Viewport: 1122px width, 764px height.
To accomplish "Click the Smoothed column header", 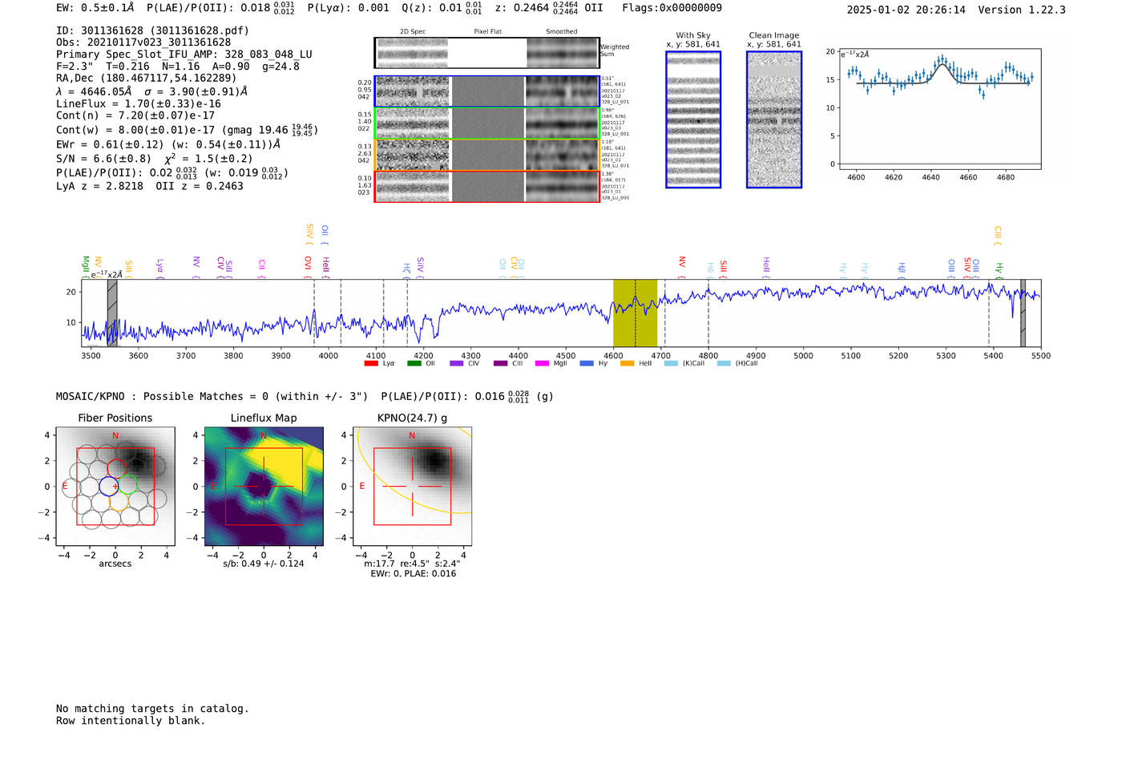I will pos(561,32).
